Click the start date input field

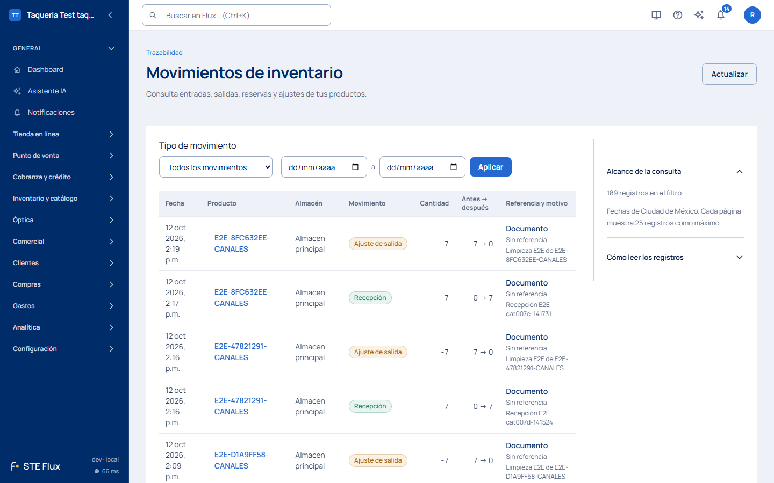click(324, 167)
